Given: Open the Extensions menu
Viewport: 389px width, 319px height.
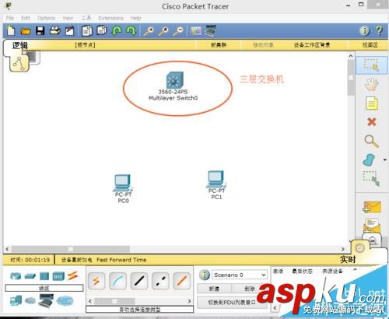Looking at the screenshot, I should pos(110,18).
